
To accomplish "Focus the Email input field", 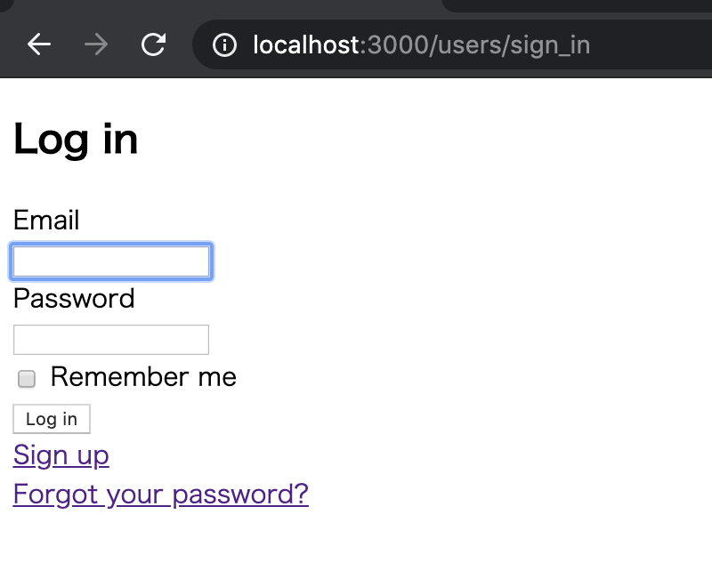I will pos(111,261).
